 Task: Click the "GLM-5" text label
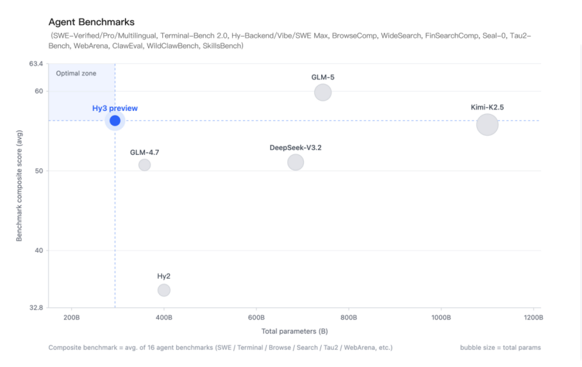pos(323,77)
